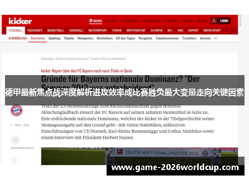The width and height of the screenshot is (249, 180).
Task: Select the MOTORSPORT tab
Action: [x=98, y=30]
